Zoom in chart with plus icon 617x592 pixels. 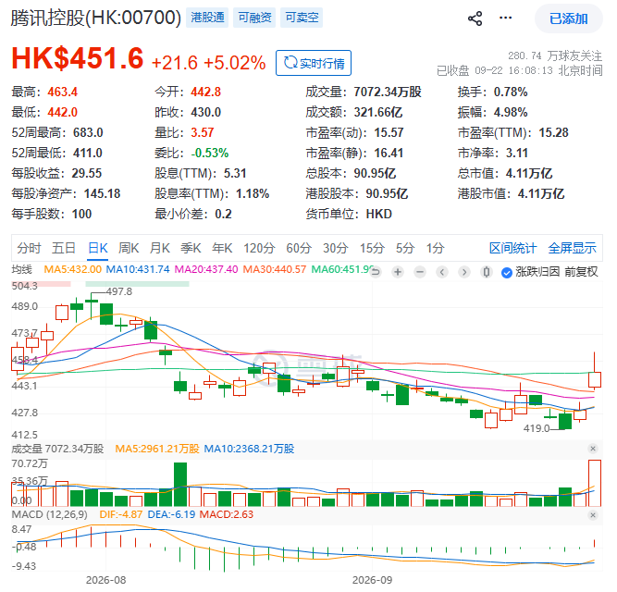point(398,272)
